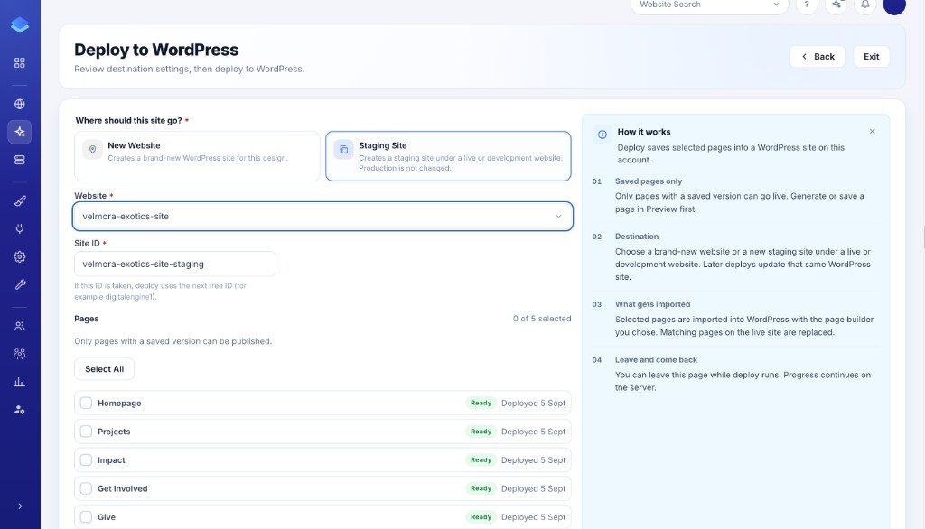Expand the sidebar with bottom chevron
Viewport: 925px width, 529px height.
click(x=20, y=506)
